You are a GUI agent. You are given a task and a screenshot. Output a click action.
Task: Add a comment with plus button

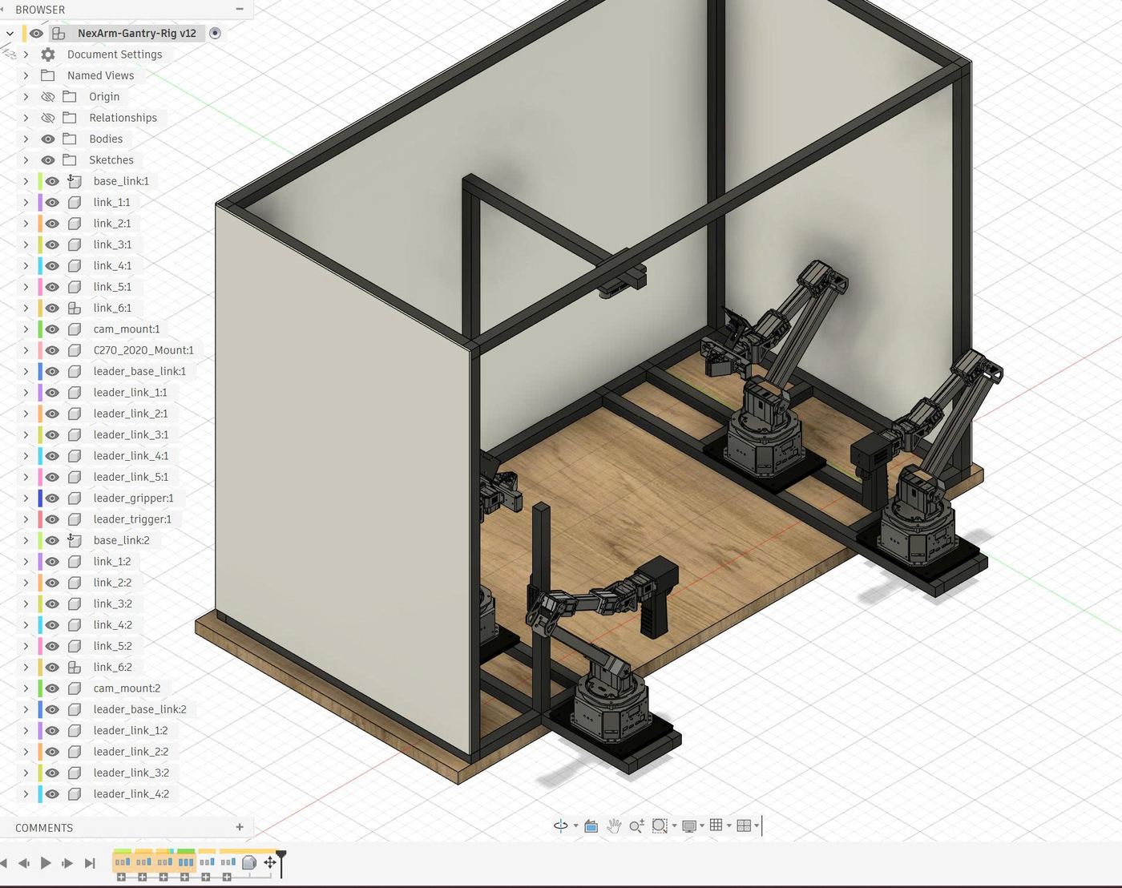[240, 827]
